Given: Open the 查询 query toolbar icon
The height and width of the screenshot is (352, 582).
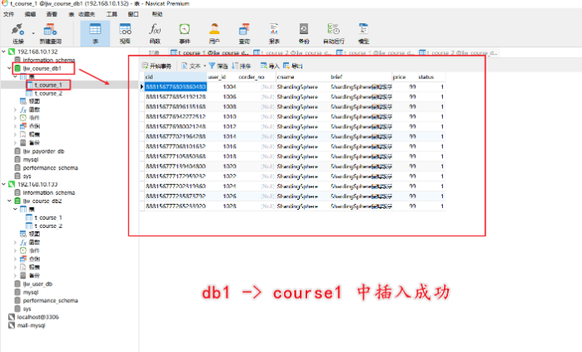Looking at the screenshot, I should tap(244, 33).
